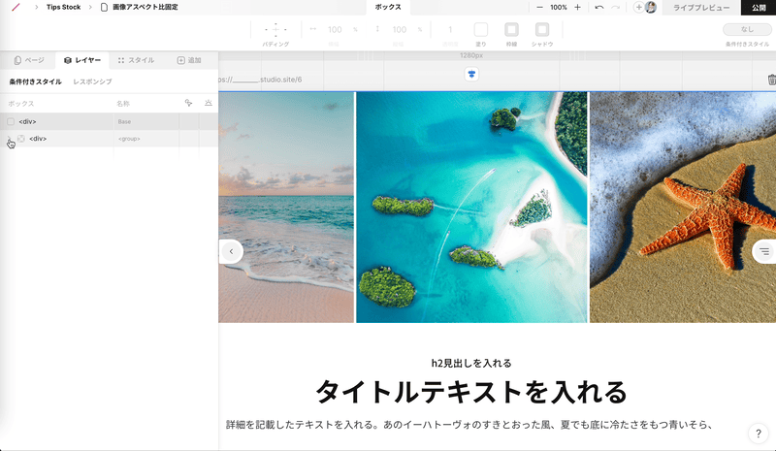Click the studio.site/6 URL text

(261, 80)
